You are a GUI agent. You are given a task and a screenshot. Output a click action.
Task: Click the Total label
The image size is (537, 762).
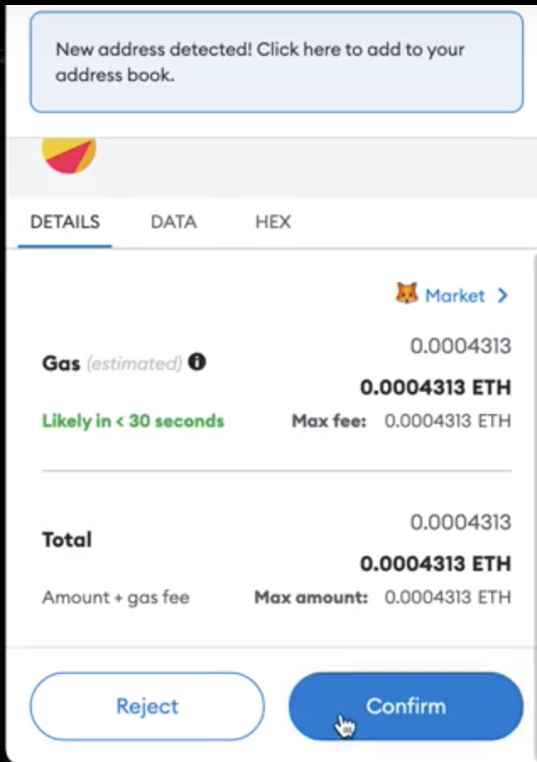pos(67,539)
